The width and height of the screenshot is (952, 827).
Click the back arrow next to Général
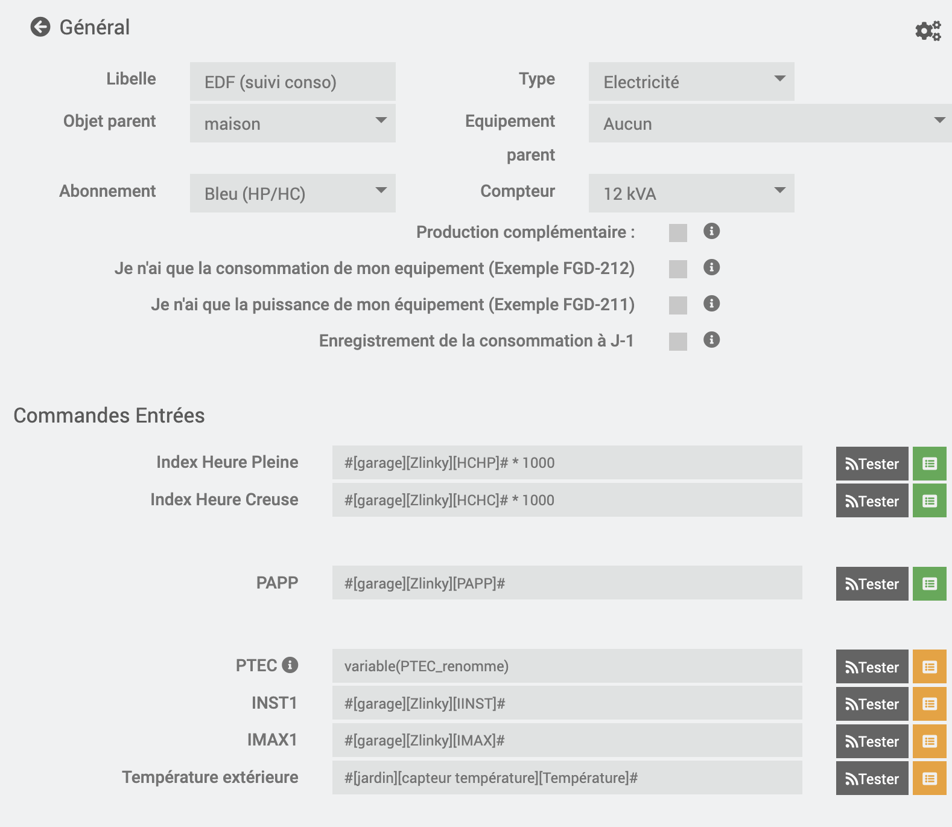[x=40, y=27]
